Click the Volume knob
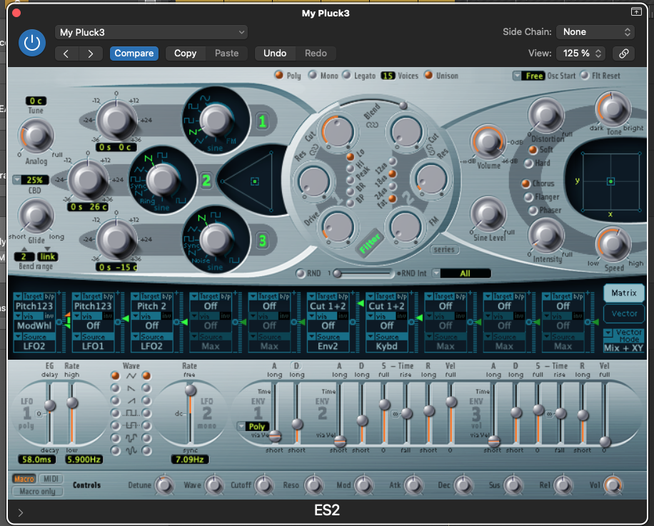The width and height of the screenshot is (654, 526). [x=488, y=142]
